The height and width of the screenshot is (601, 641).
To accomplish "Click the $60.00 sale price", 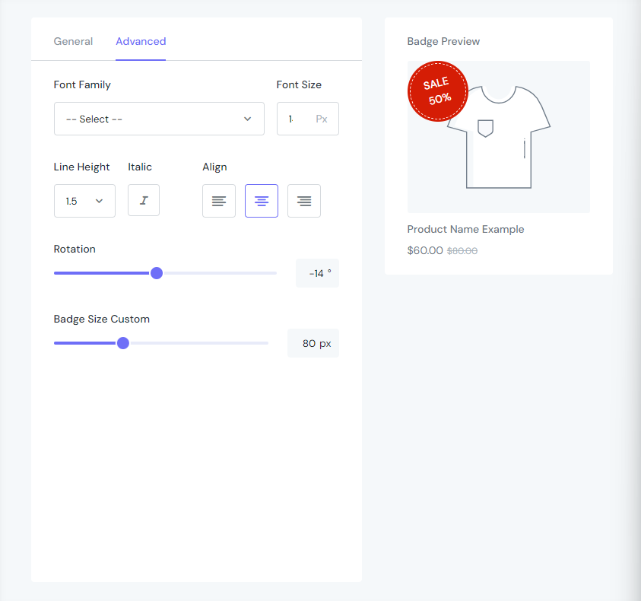I will click(425, 250).
